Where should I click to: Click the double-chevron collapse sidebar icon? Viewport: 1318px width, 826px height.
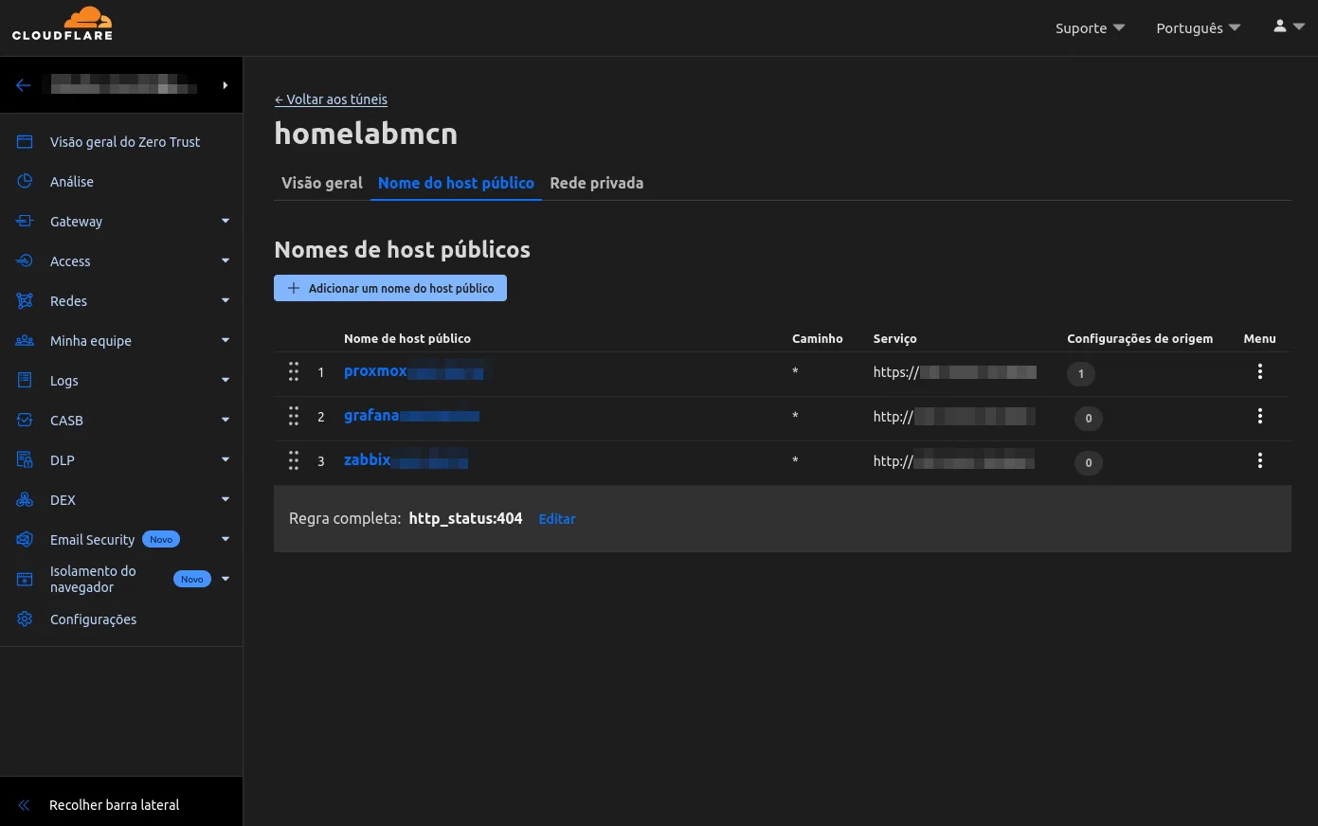pyautogui.click(x=25, y=805)
